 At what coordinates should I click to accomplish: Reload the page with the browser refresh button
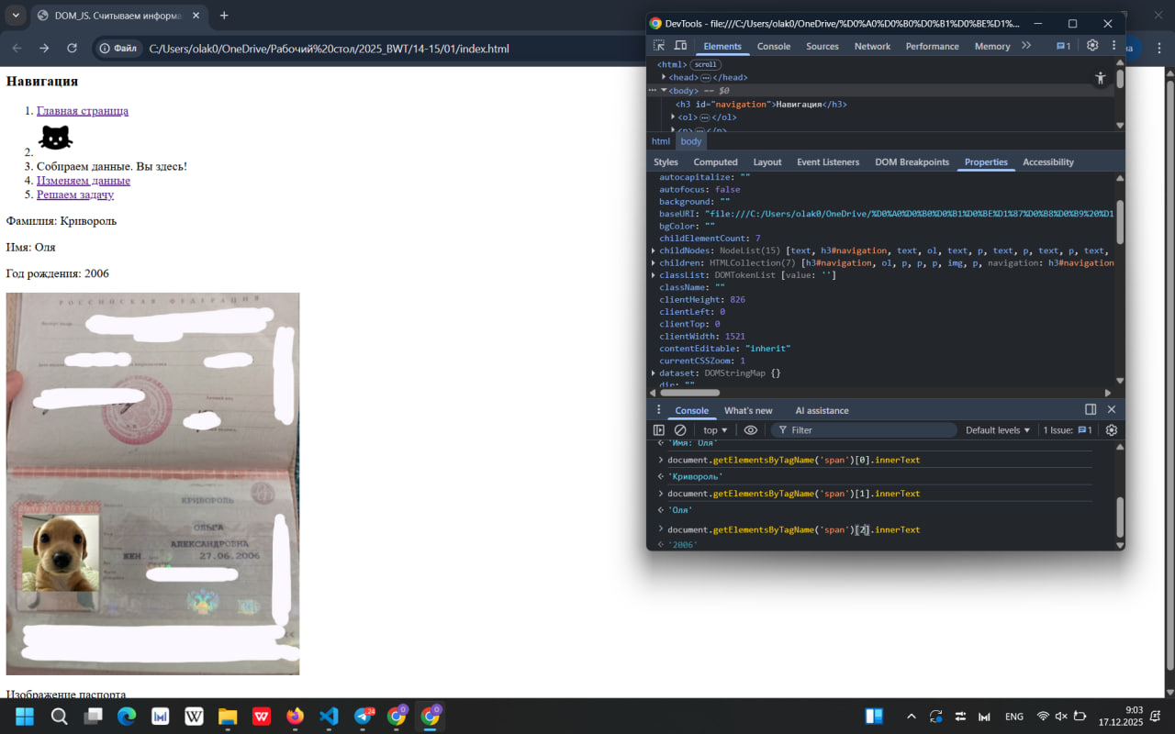[73, 49]
